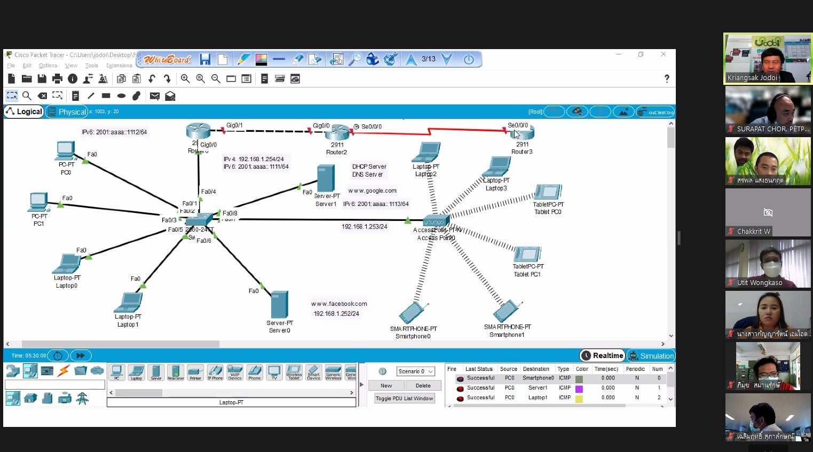Click WhiteBoard next page down arrow
This screenshot has height=452, width=813.
[x=447, y=59]
